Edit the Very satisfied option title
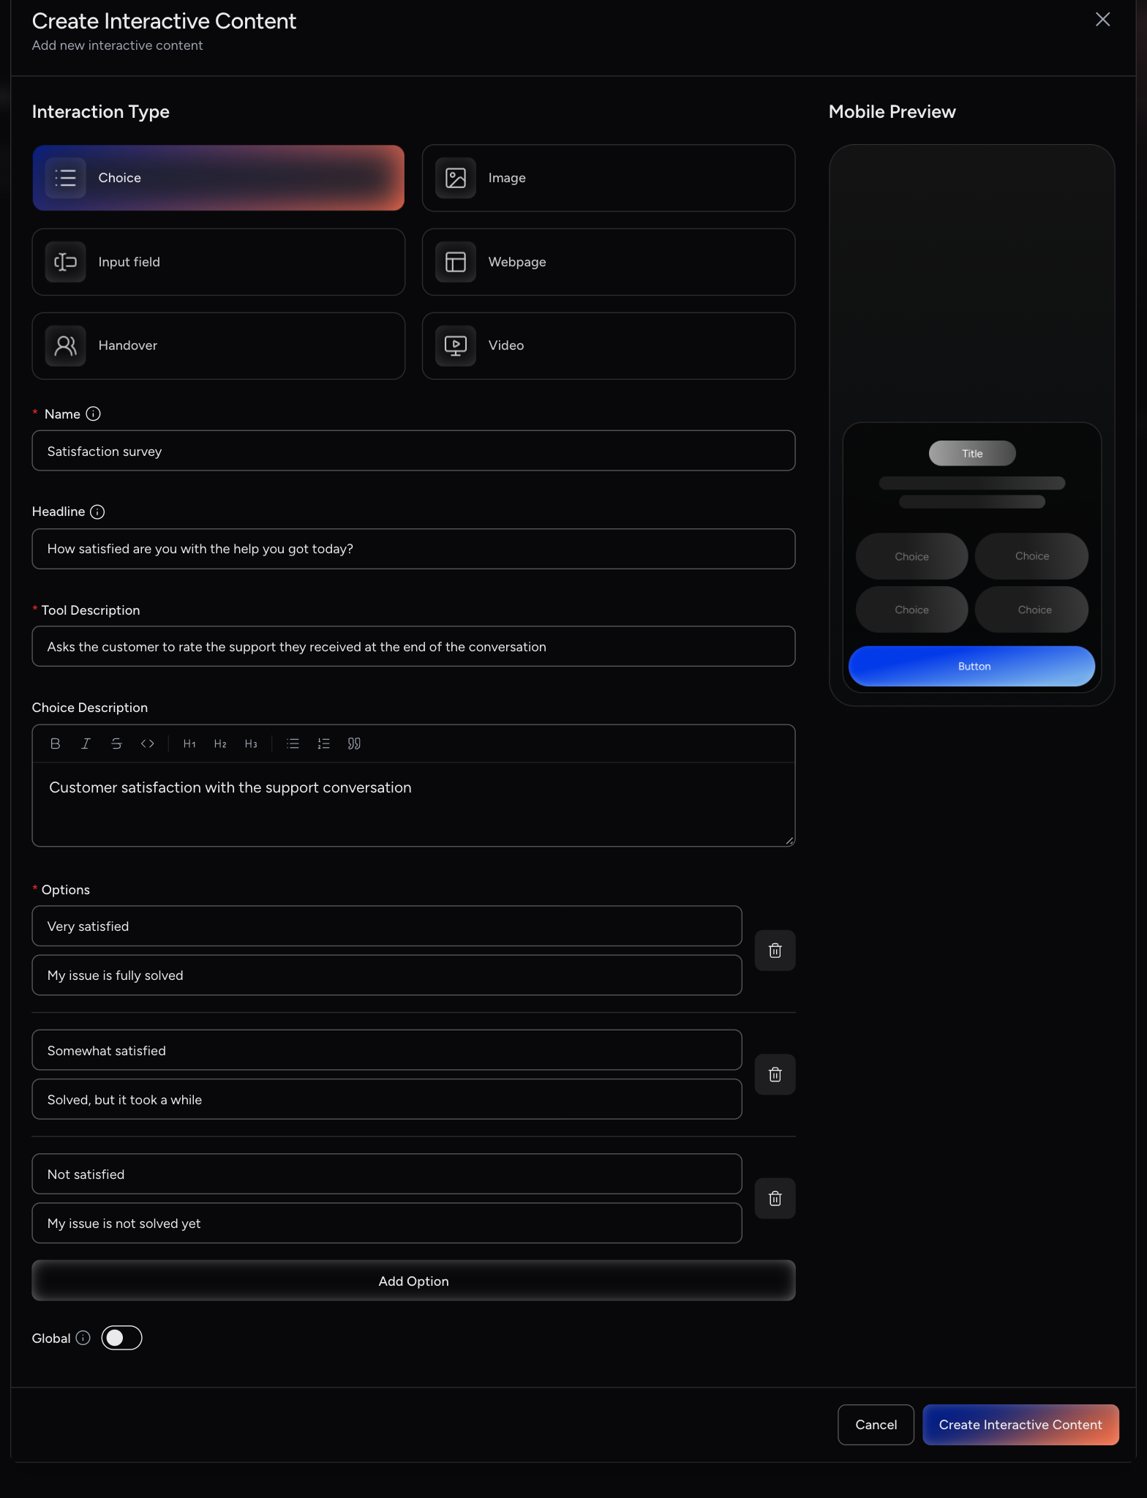 click(387, 926)
